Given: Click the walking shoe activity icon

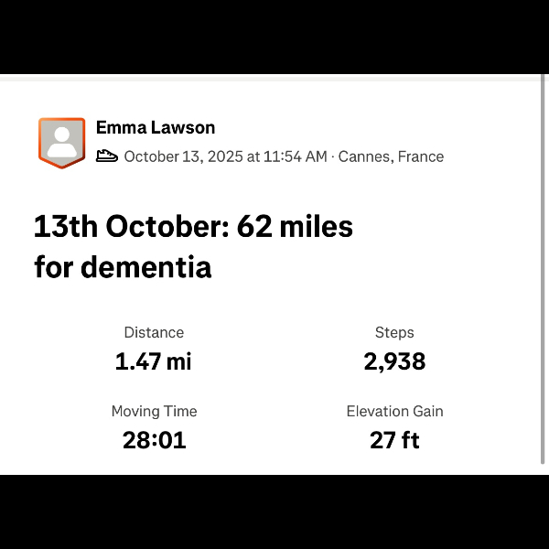Looking at the screenshot, I should coord(107,156).
